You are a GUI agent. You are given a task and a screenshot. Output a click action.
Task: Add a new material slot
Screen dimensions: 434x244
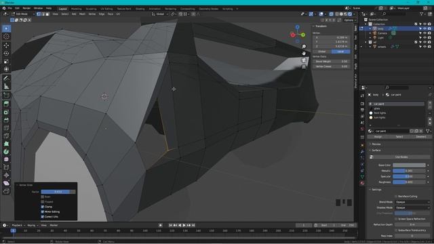pyautogui.click(x=430, y=103)
